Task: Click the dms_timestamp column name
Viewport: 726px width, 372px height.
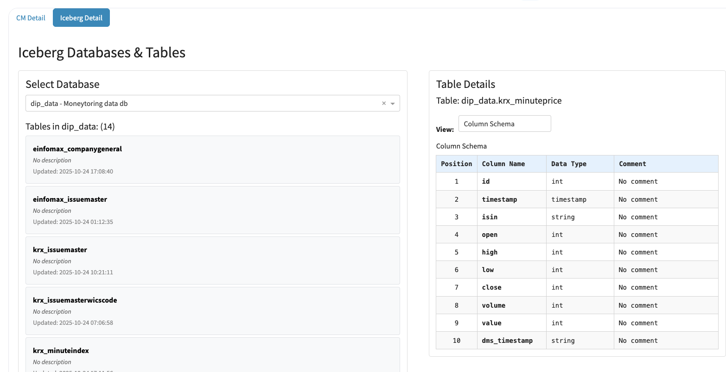Action: pyautogui.click(x=507, y=341)
